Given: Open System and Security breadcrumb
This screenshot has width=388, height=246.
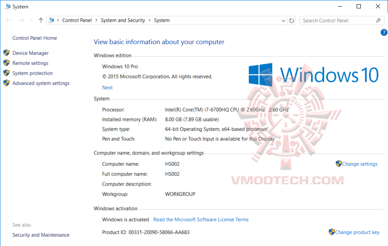Looking at the screenshot, I should tap(123, 20).
